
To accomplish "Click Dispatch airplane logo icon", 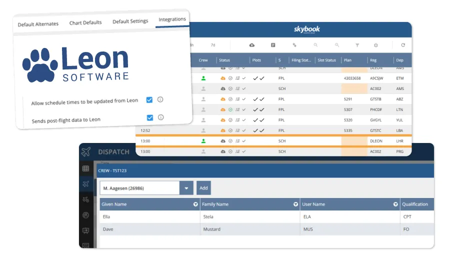I will [86, 151].
